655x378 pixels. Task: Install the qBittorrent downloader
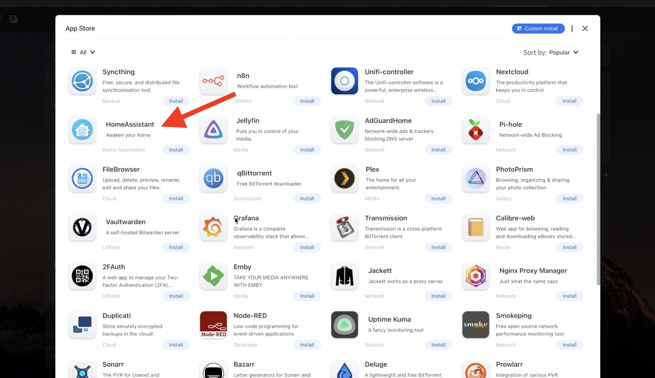[307, 198]
